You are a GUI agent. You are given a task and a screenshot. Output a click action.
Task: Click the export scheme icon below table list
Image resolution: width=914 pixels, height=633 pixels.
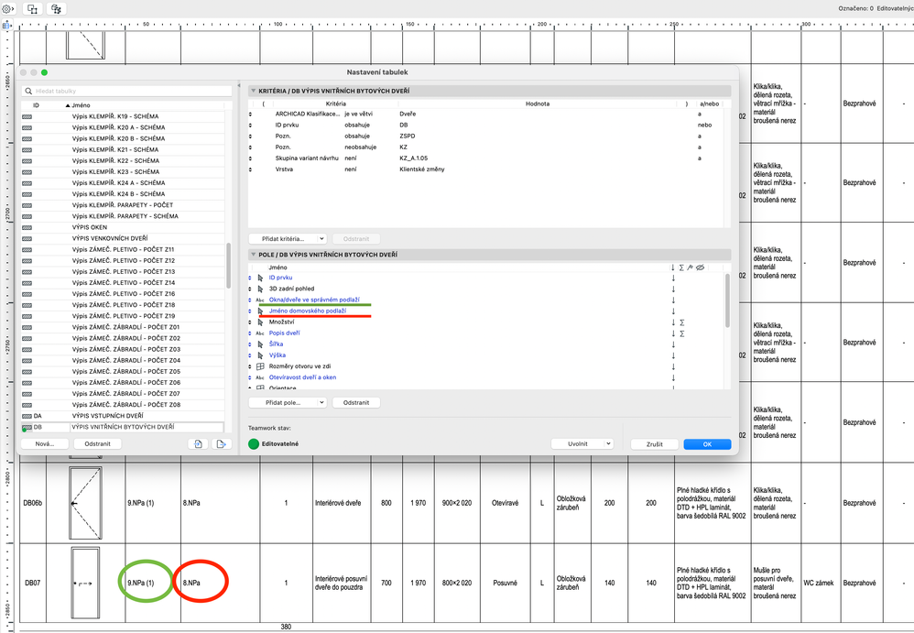[221, 443]
